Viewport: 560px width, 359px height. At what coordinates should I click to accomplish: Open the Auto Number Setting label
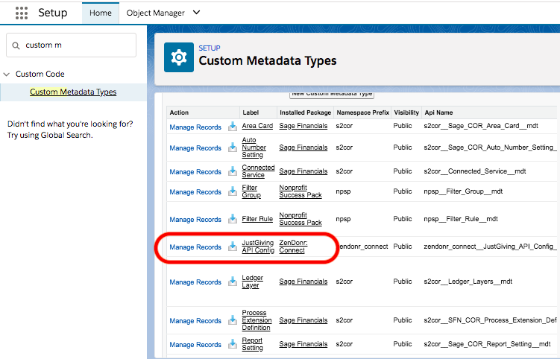coord(254,147)
